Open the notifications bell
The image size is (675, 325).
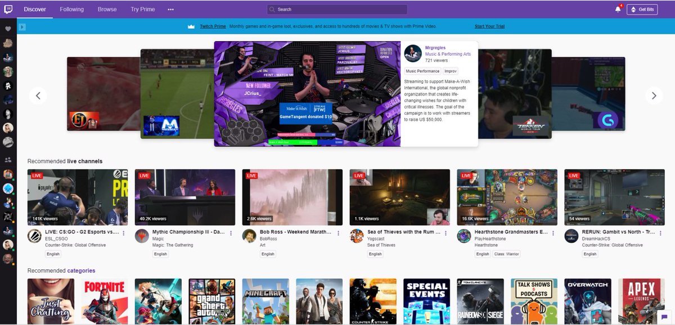point(618,9)
